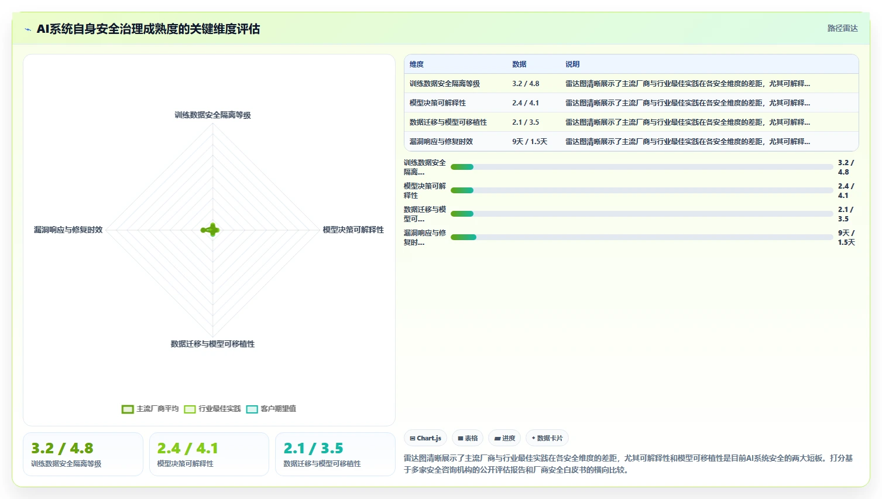Open the 3.2 / 4.8 data card
The height and width of the screenshot is (499, 882).
tap(83, 454)
